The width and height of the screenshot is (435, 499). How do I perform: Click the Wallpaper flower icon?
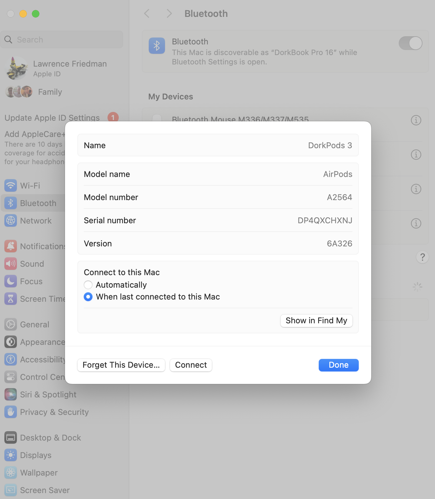11,472
